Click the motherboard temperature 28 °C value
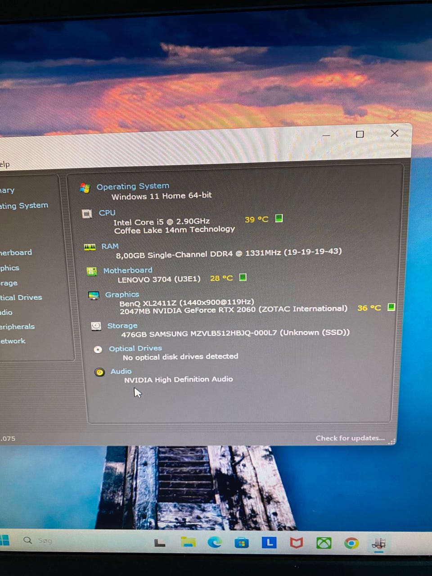This screenshot has height=576, width=432. coord(221,279)
